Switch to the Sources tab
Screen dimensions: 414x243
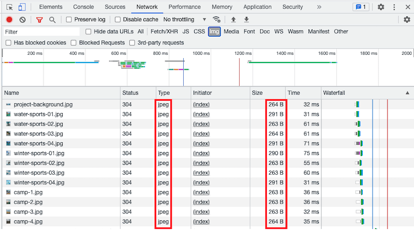pos(115,7)
